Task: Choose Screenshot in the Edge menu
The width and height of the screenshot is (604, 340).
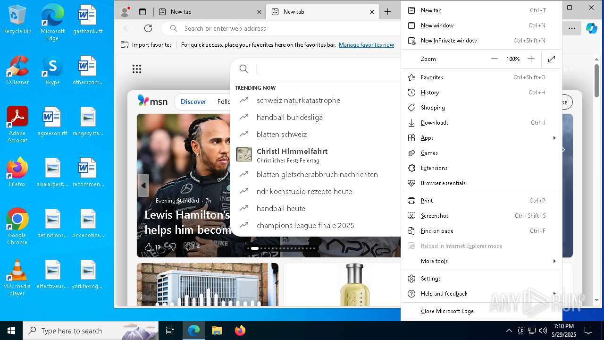Action: click(481, 216)
